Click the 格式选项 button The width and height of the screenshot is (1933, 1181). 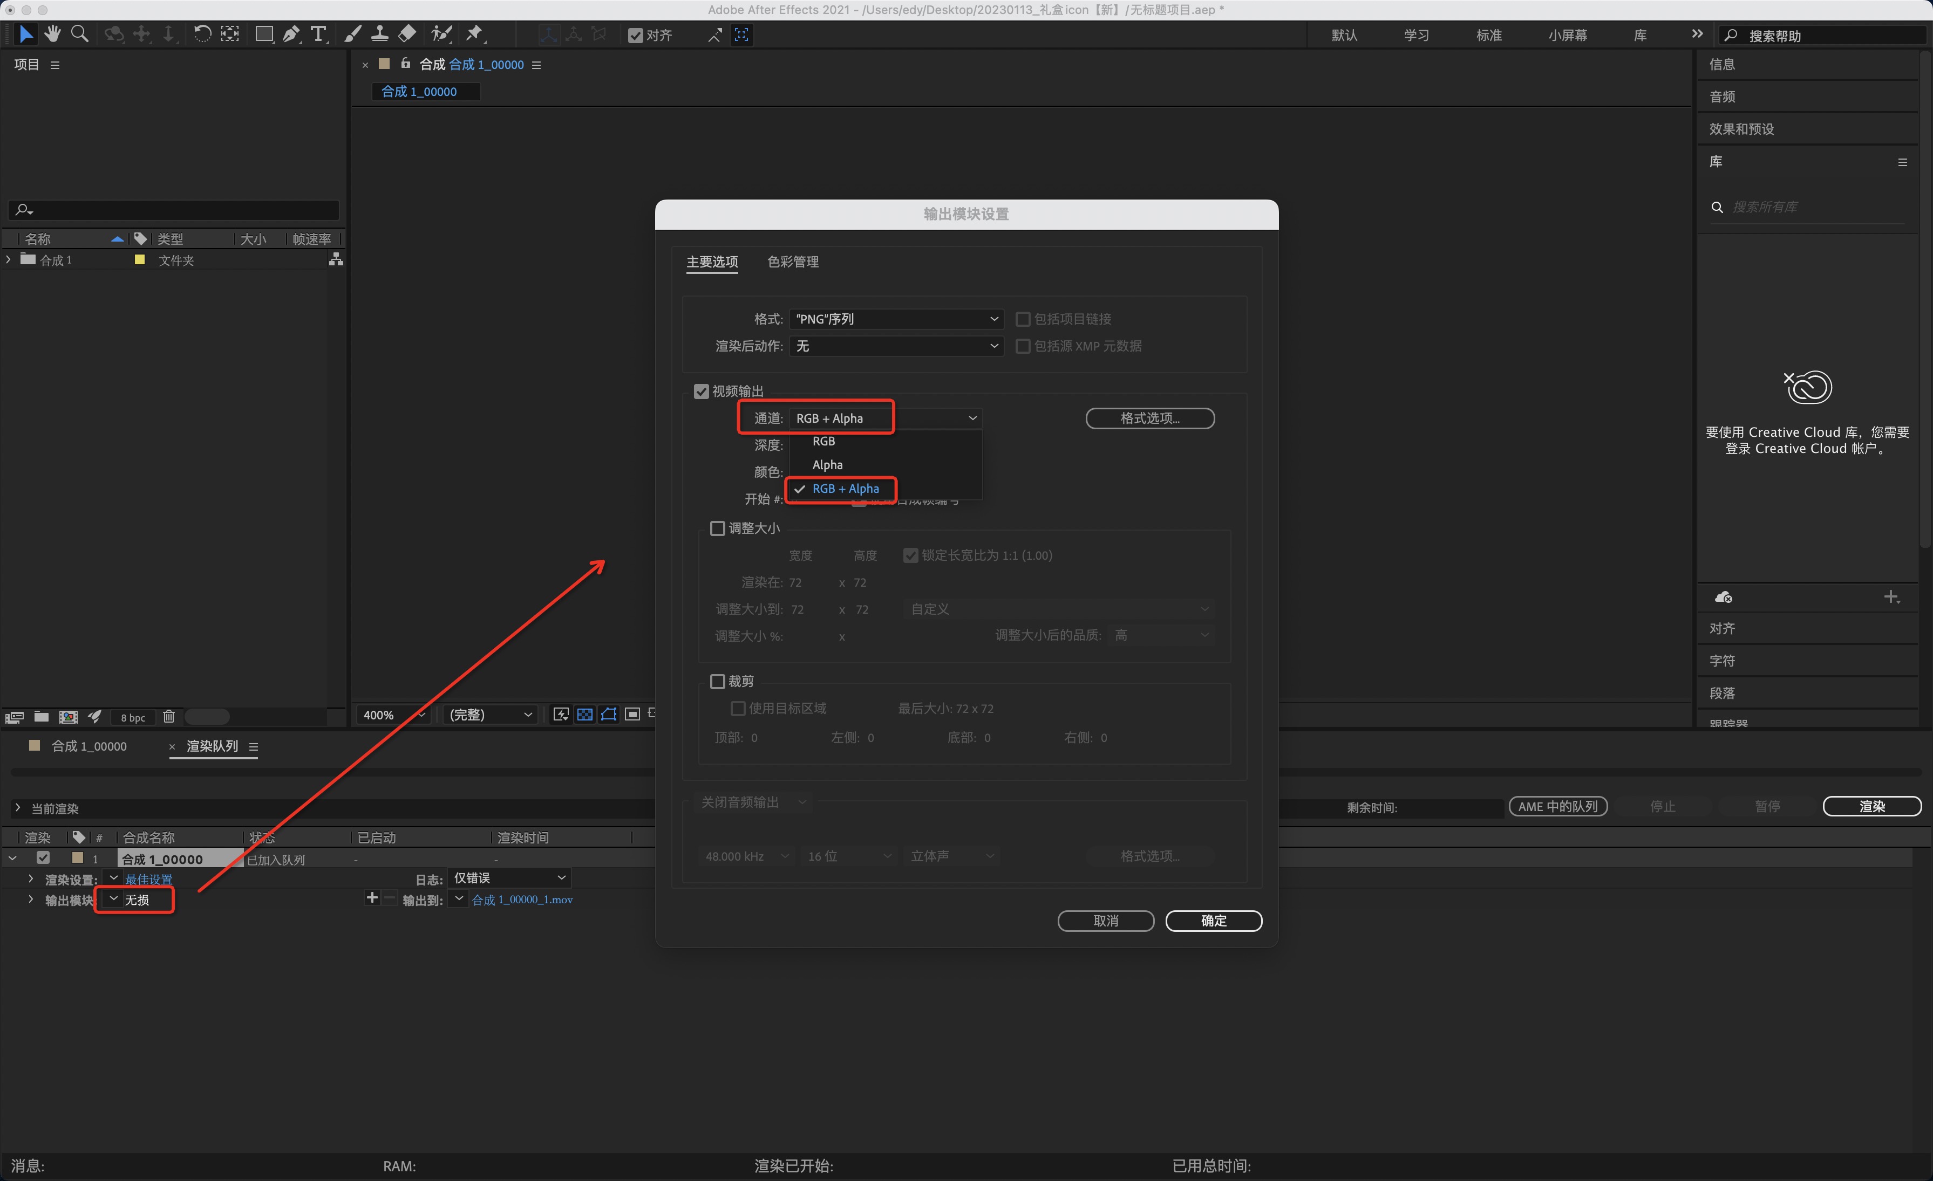pyautogui.click(x=1149, y=418)
